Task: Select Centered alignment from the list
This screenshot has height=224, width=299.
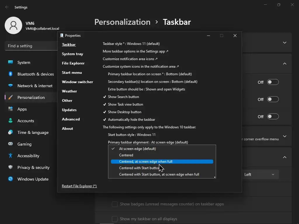Action: 126,155
